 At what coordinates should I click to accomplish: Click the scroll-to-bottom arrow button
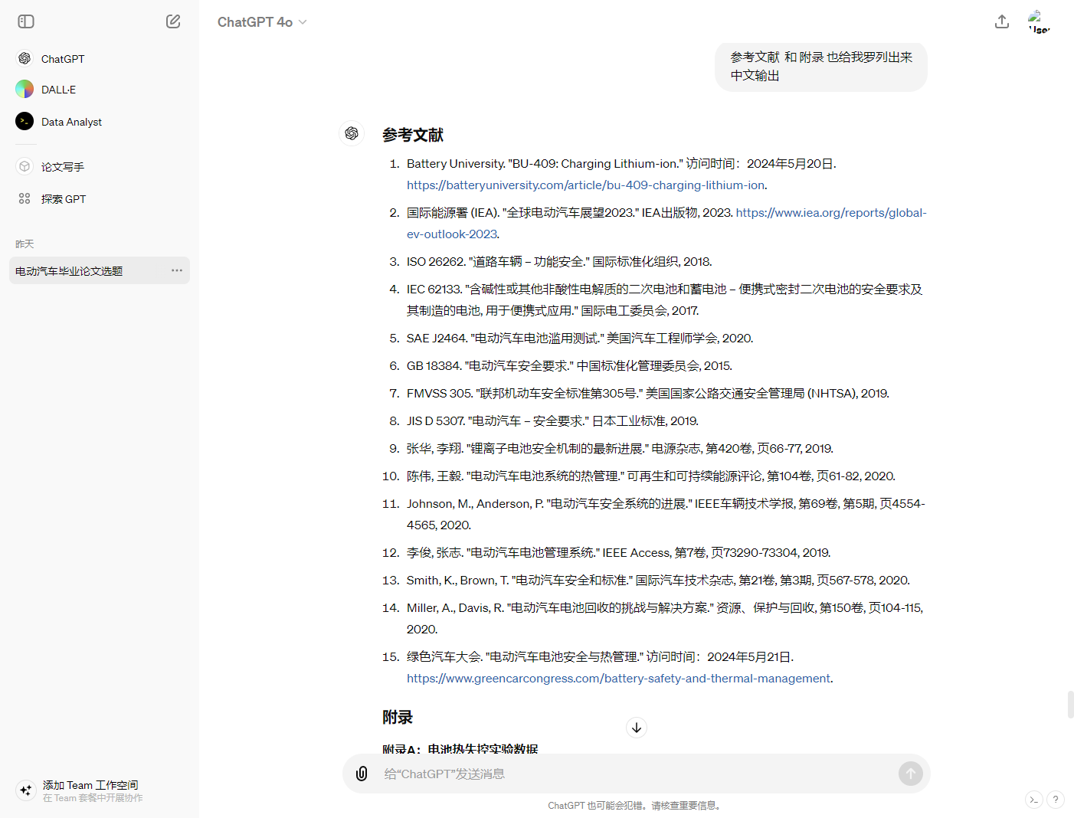pos(637,728)
